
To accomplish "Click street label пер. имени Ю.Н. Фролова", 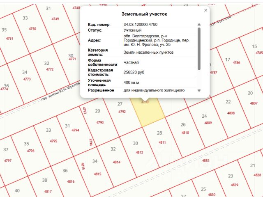I will 61,91.
